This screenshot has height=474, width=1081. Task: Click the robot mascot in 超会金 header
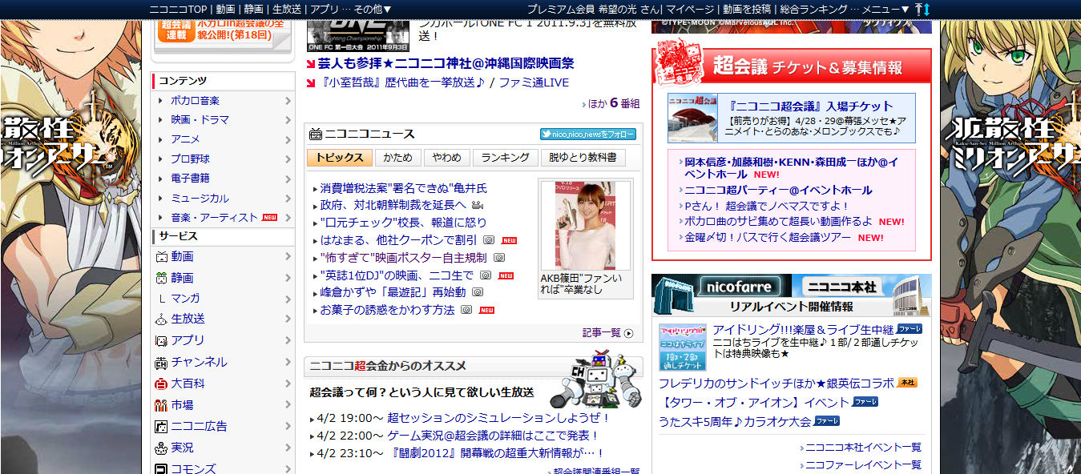596,380
